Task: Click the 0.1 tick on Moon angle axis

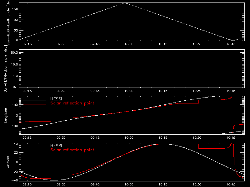Action: point(15,87)
